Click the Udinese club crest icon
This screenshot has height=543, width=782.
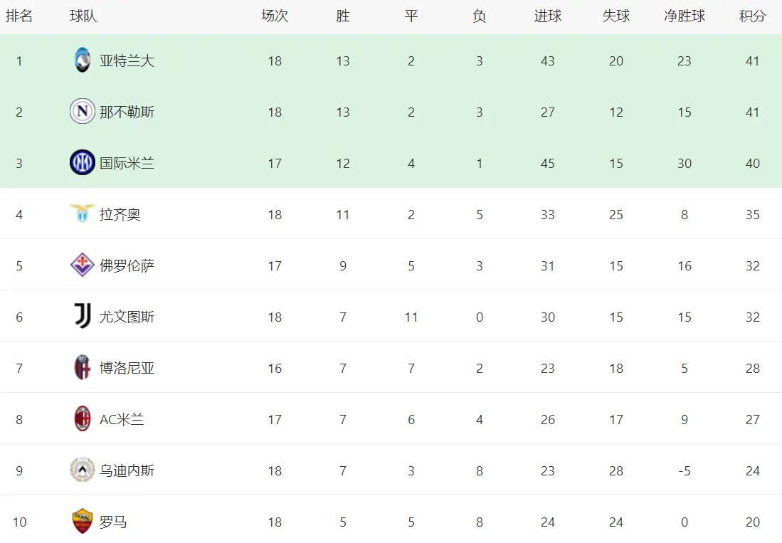[83, 470]
